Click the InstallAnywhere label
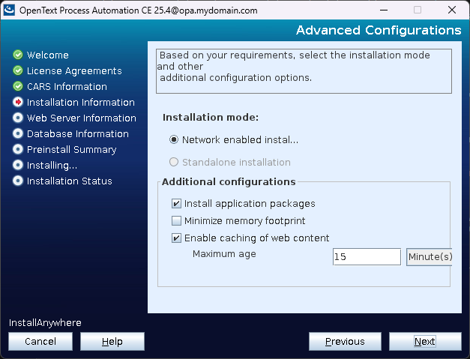Image resolution: width=470 pixels, height=359 pixels. (x=45, y=323)
